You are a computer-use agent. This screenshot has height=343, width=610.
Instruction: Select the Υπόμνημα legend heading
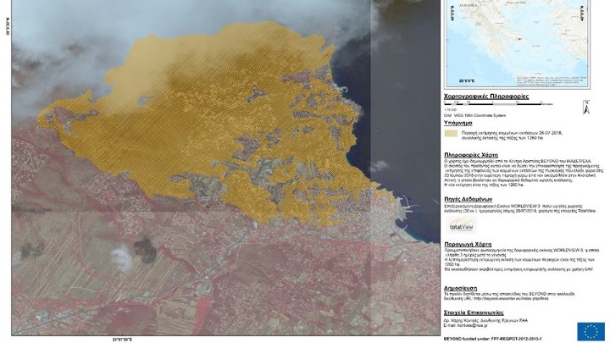(x=461, y=123)
